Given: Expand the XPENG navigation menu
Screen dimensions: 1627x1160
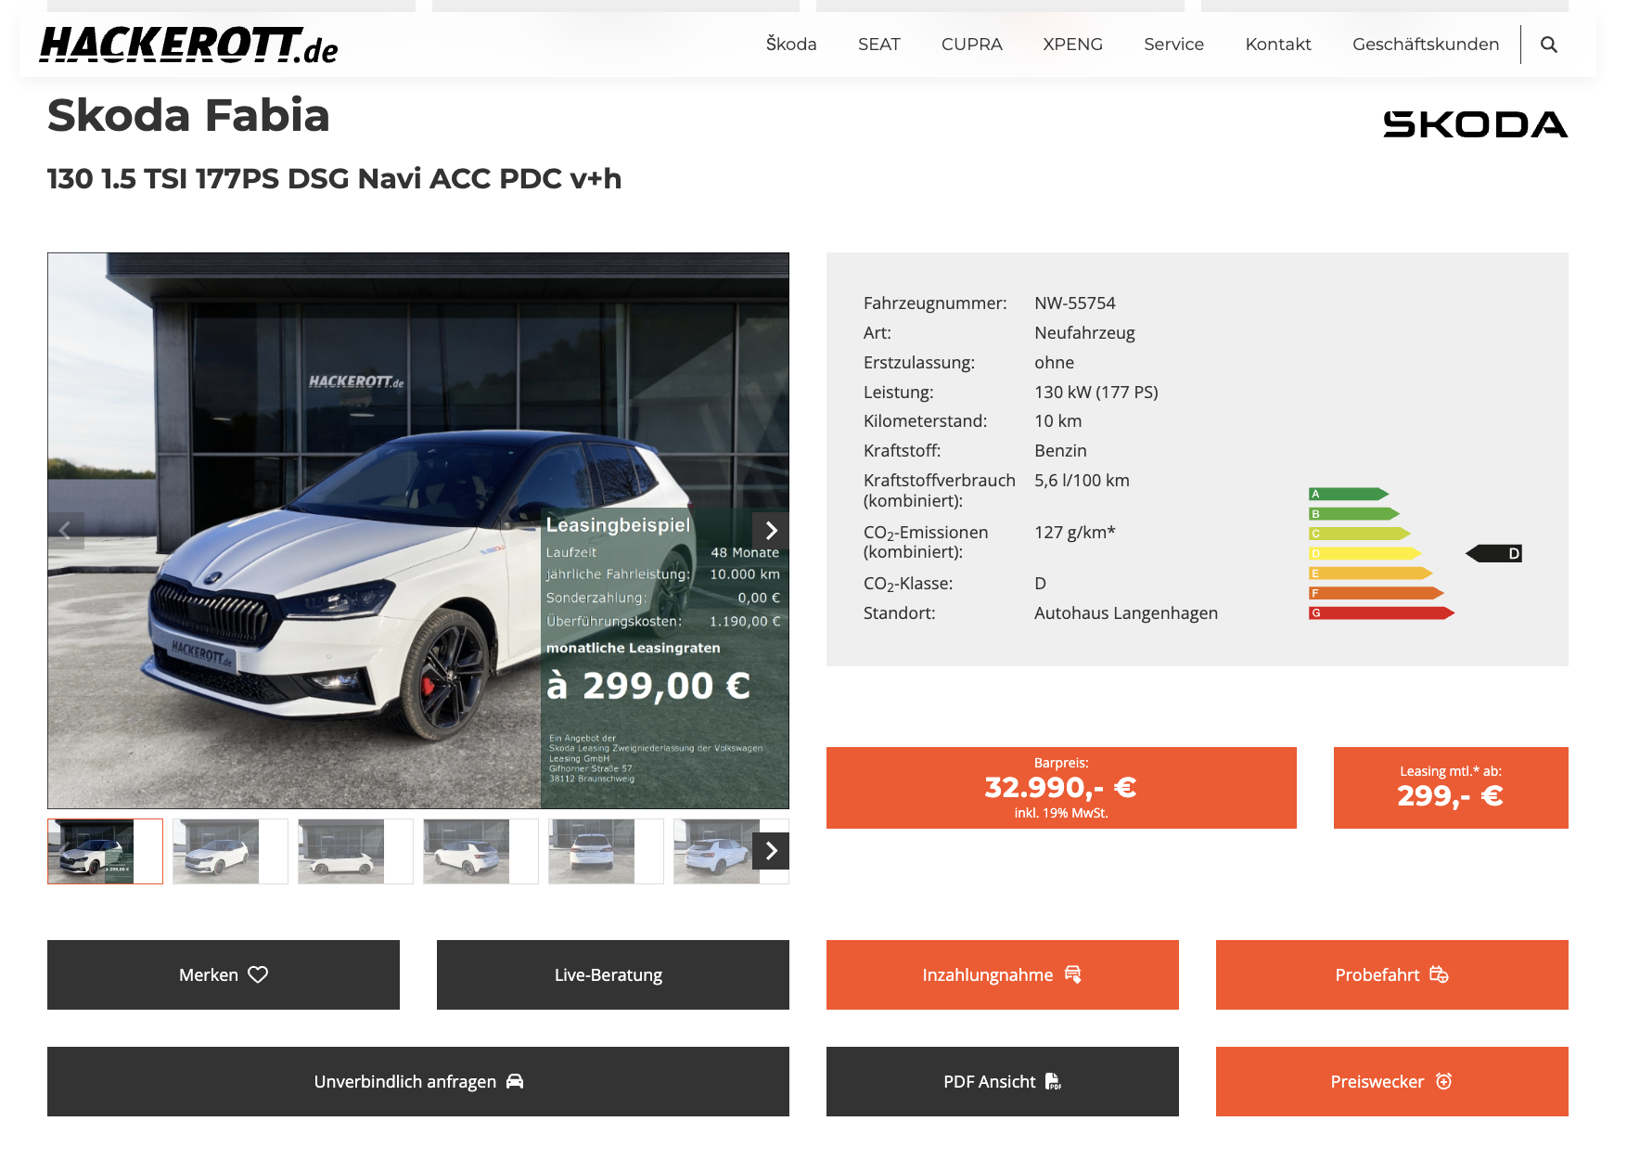Looking at the screenshot, I should coord(1072,45).
